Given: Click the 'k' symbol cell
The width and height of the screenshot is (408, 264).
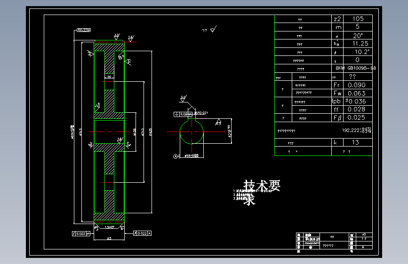Looking at the screenshot, I should coord(337,142).
